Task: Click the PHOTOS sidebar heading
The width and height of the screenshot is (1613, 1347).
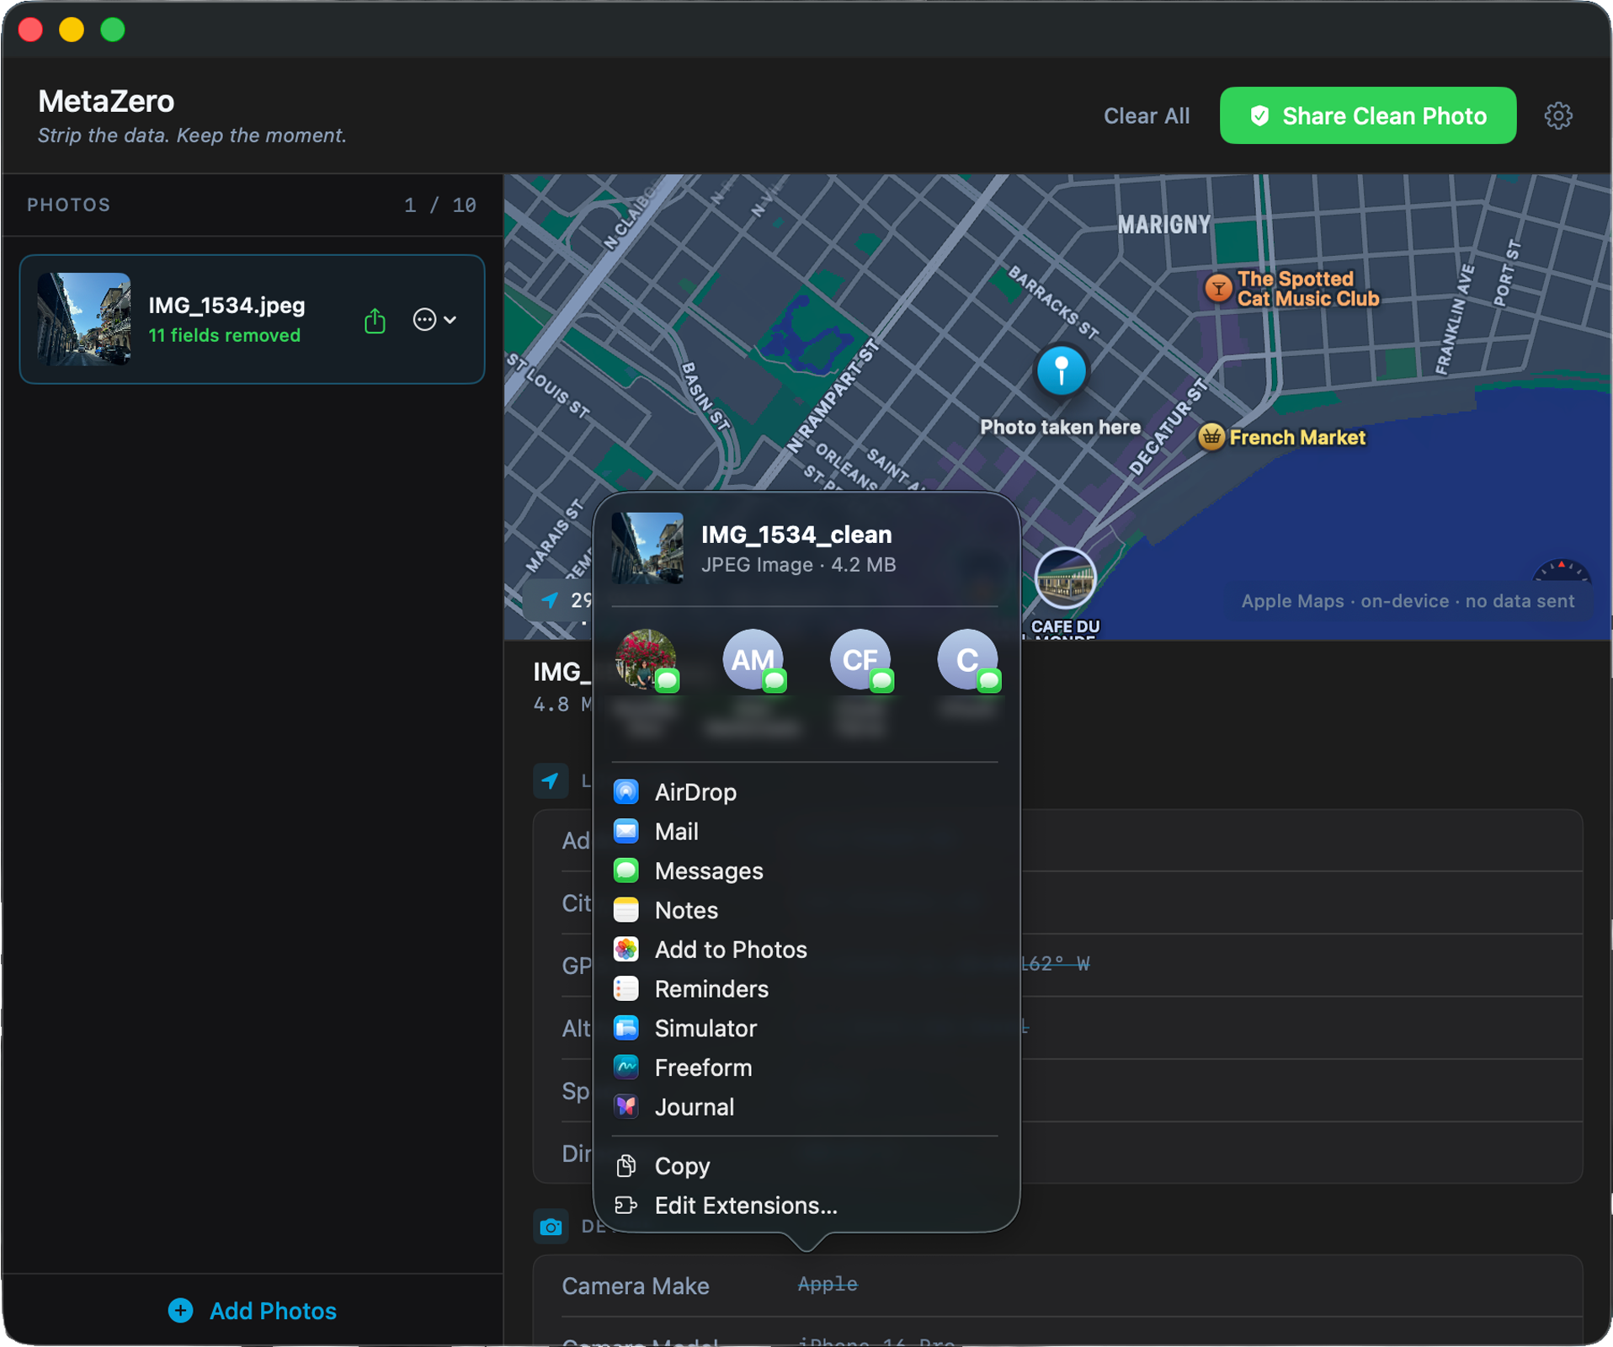Action: pyautogui.click(x=69, y=205)
